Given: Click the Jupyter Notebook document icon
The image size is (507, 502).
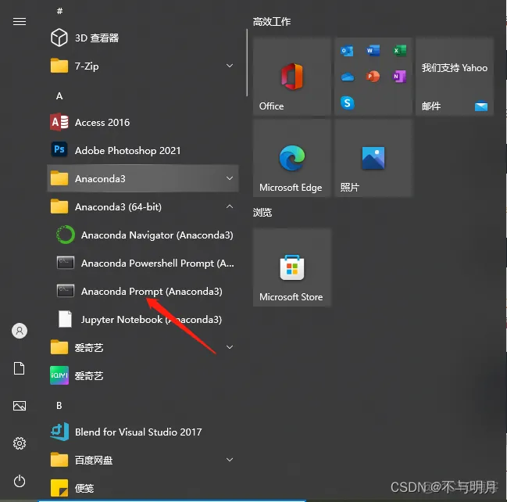Looking at the screenshot, I should [x=65, y=319].
